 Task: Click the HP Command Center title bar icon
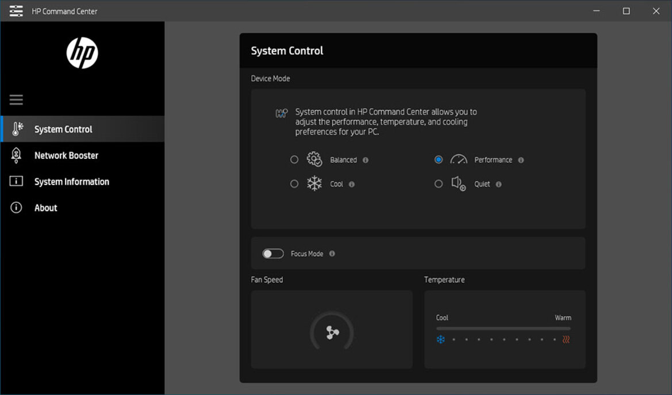16,11
